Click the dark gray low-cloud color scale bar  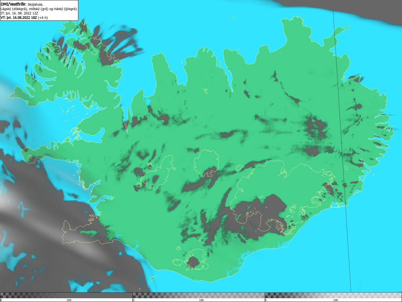[66, 295]
